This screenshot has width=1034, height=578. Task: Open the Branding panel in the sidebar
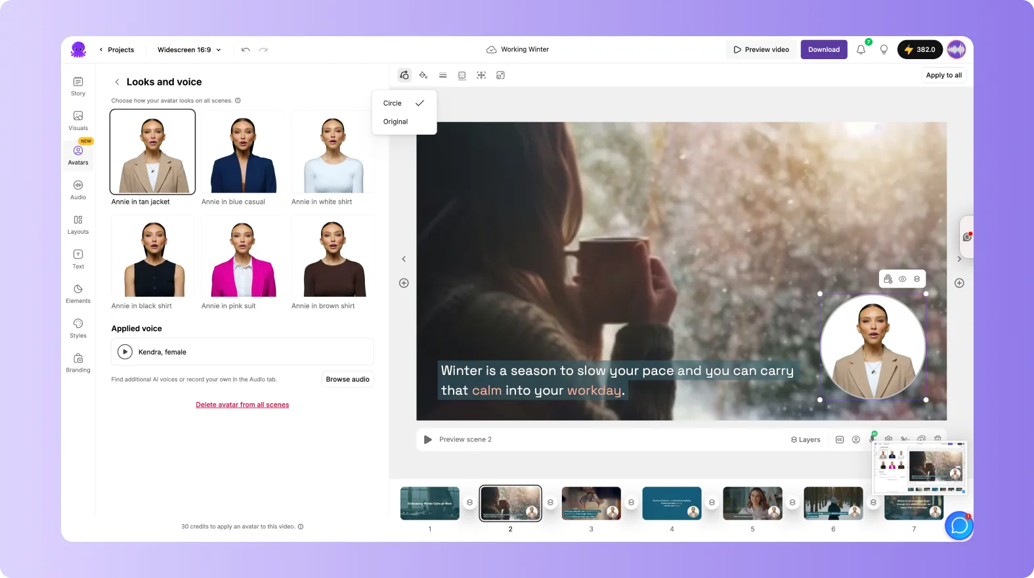click(x=78, y=363)
